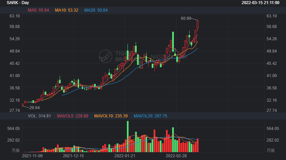286x160 pixels.
Task: Click the 2022-03-15 21:11:00 timestamp
Action: pyautogui.click(x=260, y=3)
